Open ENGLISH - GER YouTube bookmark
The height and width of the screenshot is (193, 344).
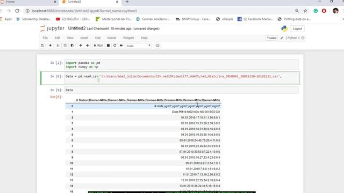(x=73, y=19)
